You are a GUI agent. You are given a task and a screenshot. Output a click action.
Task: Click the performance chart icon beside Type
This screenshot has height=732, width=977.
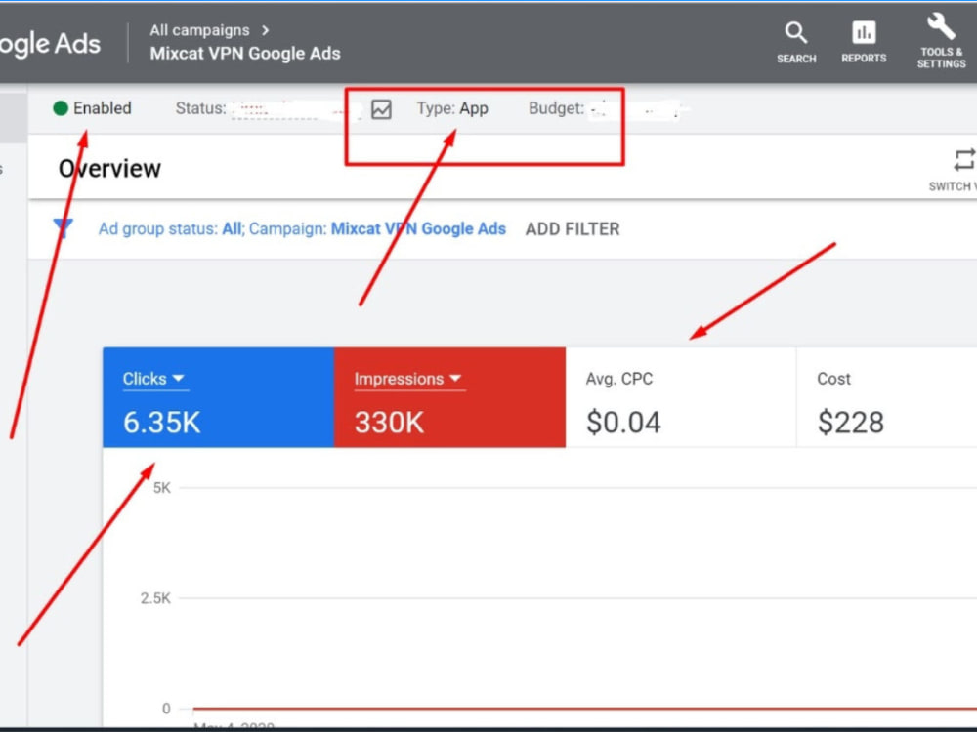point(381,109)
